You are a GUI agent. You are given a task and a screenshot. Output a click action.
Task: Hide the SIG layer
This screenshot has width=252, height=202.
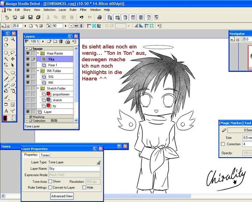pos(28,77)
